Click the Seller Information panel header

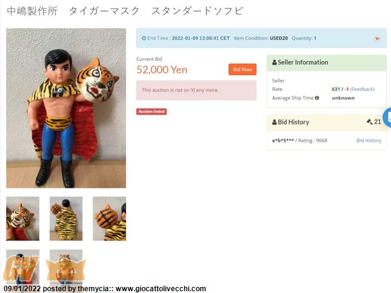click(x=326, y=63)
